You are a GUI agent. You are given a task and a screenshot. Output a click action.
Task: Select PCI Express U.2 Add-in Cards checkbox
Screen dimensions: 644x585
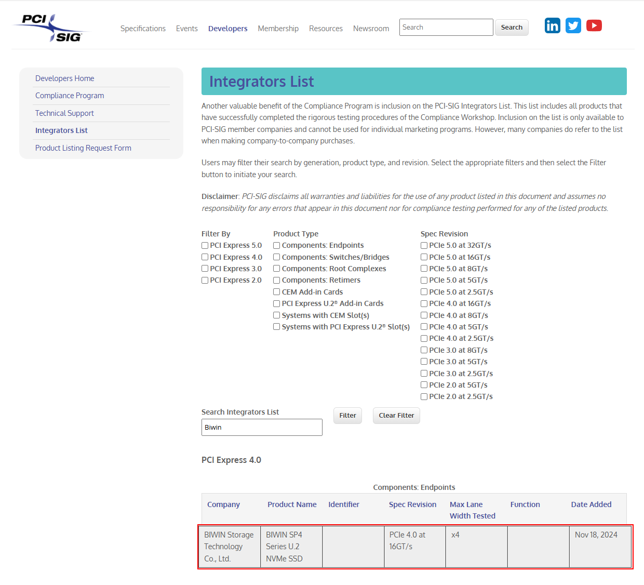277,303
